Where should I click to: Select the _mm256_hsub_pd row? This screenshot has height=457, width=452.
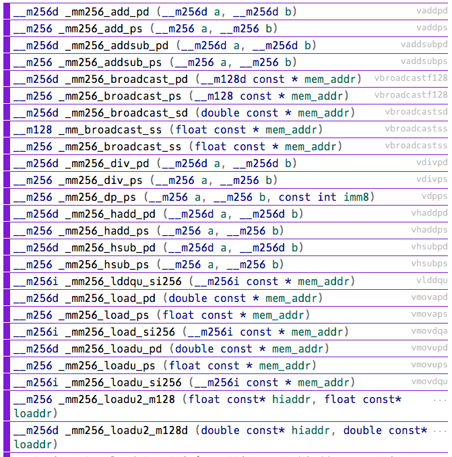226,248
